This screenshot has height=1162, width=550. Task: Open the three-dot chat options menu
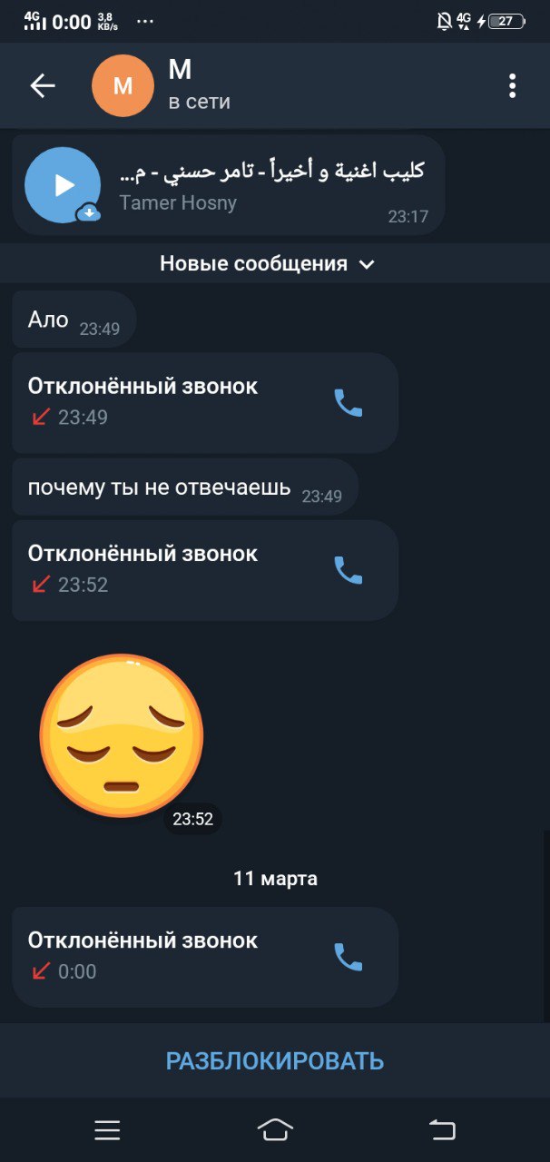[x=512, y=85]
